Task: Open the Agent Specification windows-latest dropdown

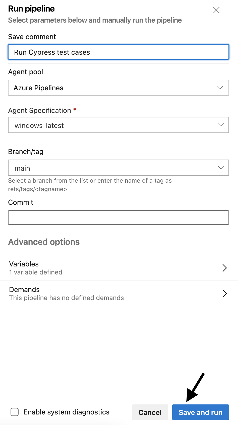Action: tap(118, 125)
